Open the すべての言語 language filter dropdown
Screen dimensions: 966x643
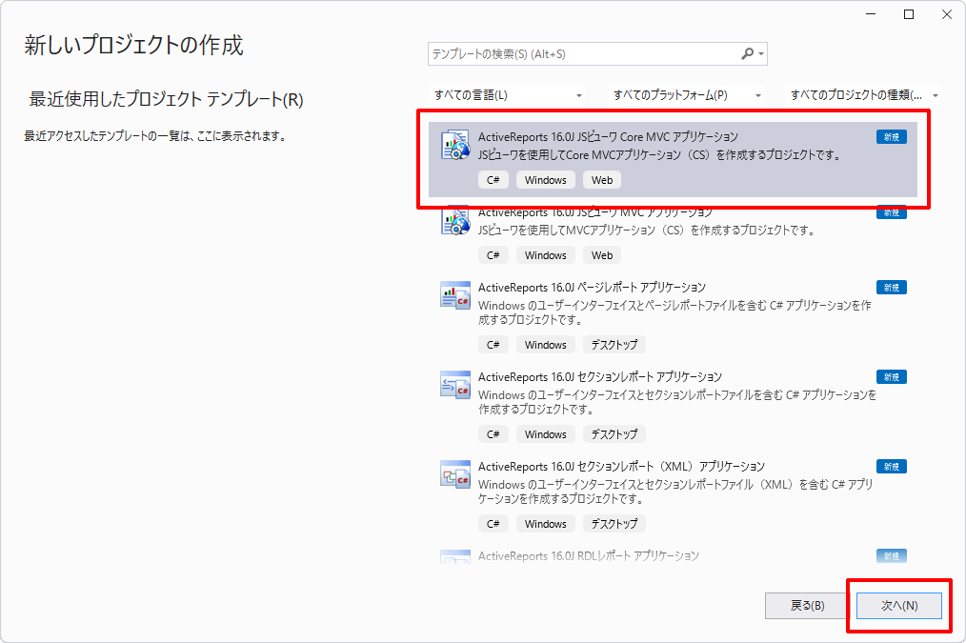(507, 95)
